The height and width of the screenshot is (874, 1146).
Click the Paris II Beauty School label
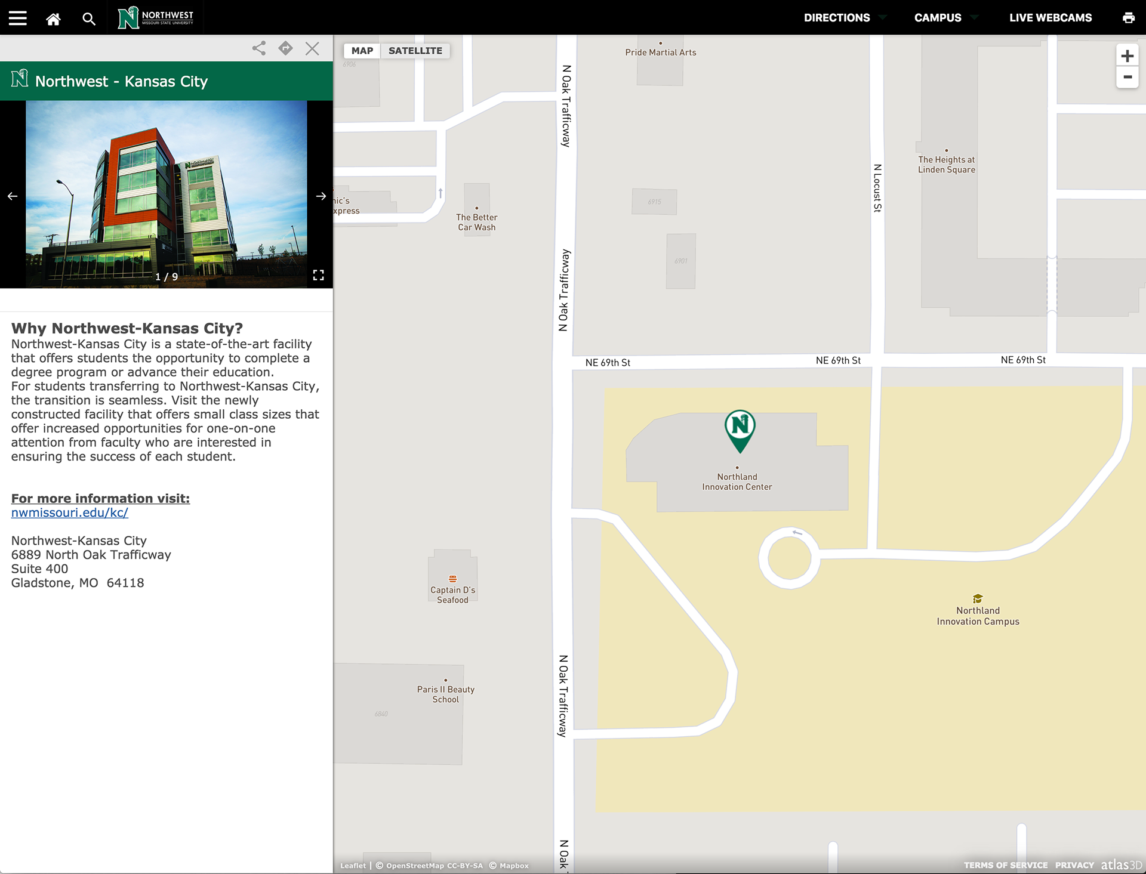[x=446, y=694]
